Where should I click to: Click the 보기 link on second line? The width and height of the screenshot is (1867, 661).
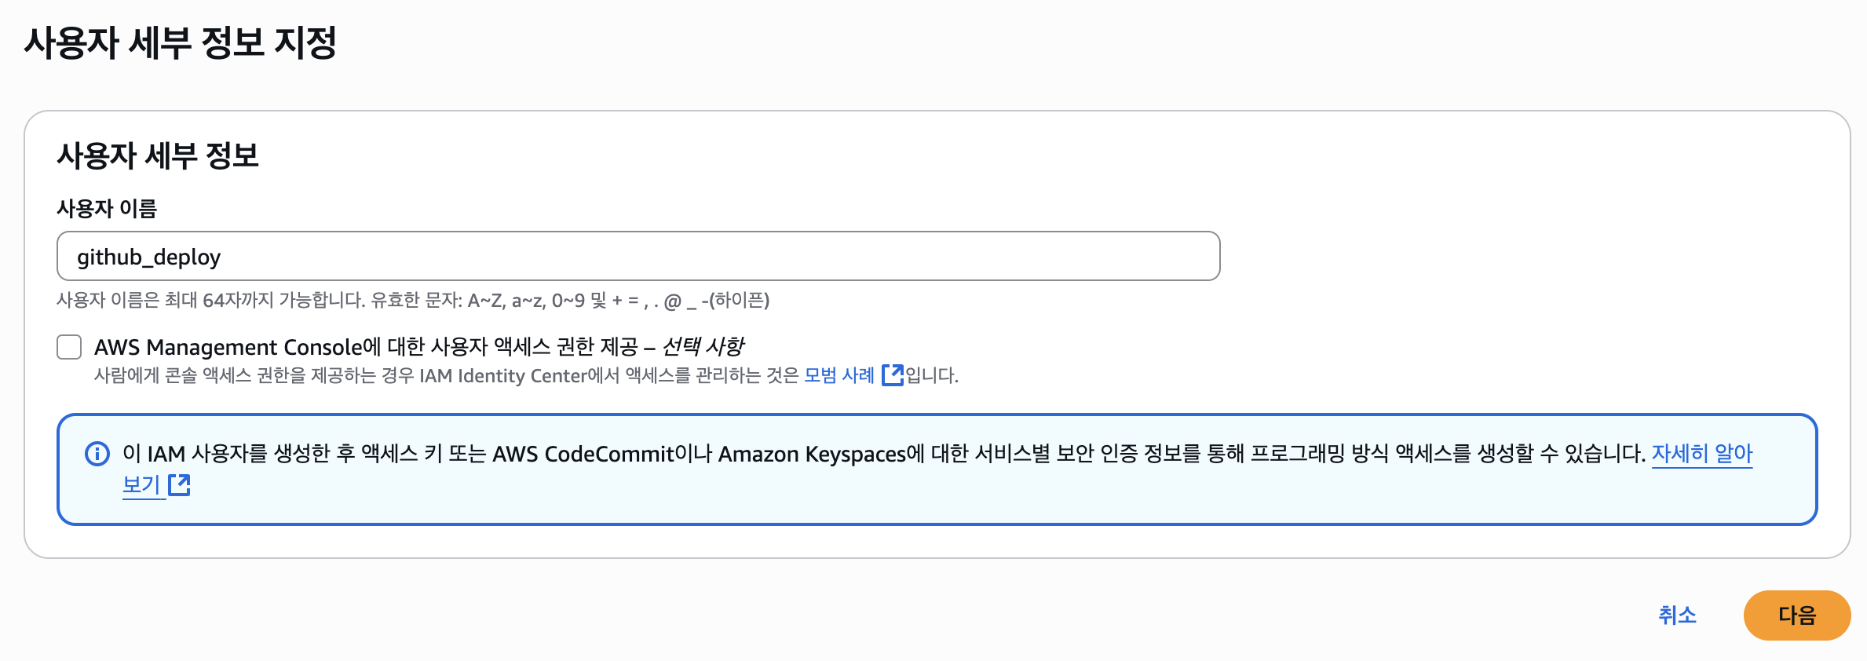141,484
